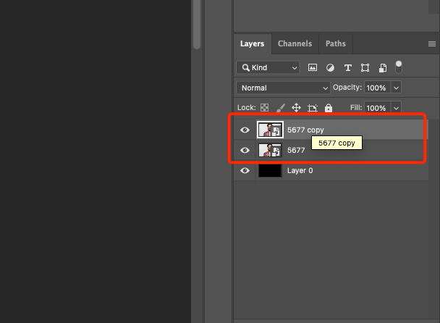Switch to the Paths tab
The image size is (440, 323).
pos(335,44)
